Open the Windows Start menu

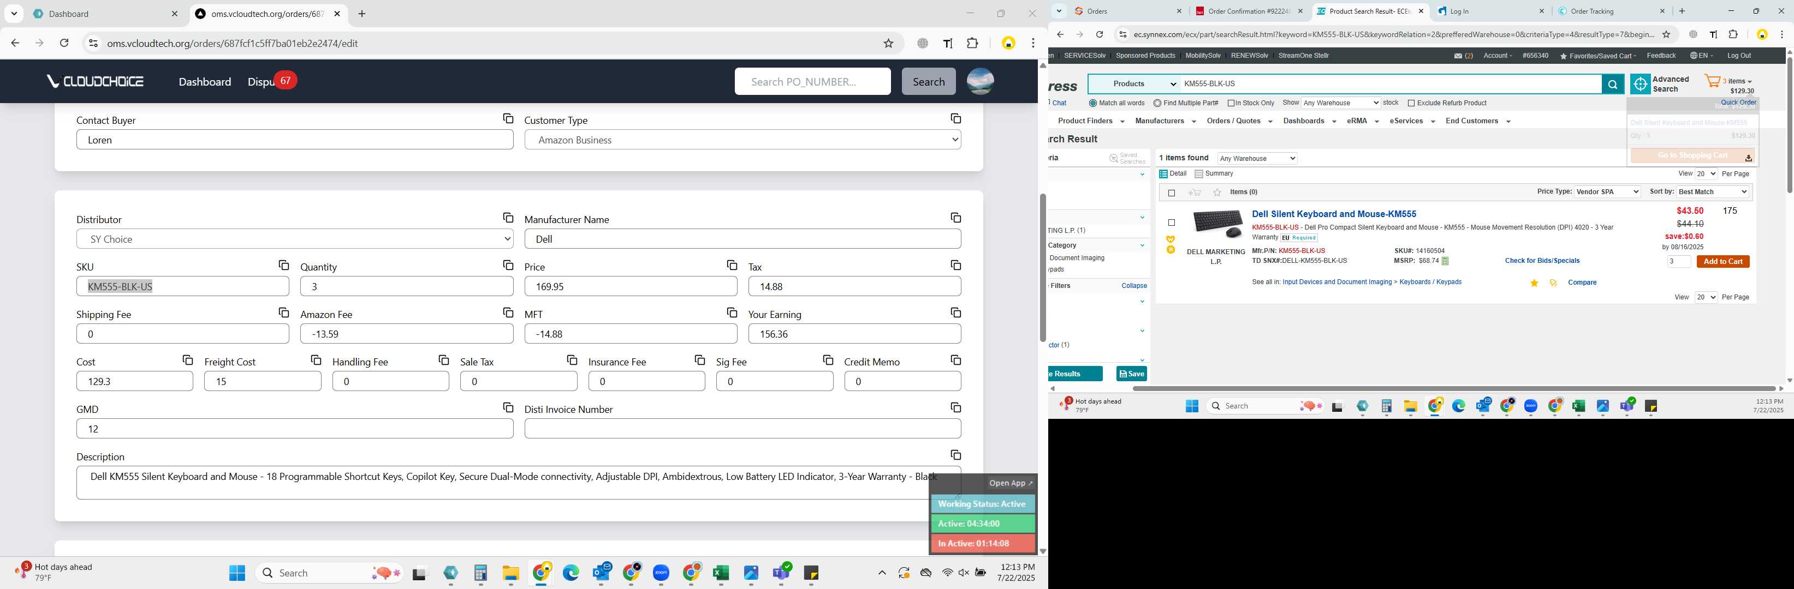pyautogui.click(x=237, y=573)
